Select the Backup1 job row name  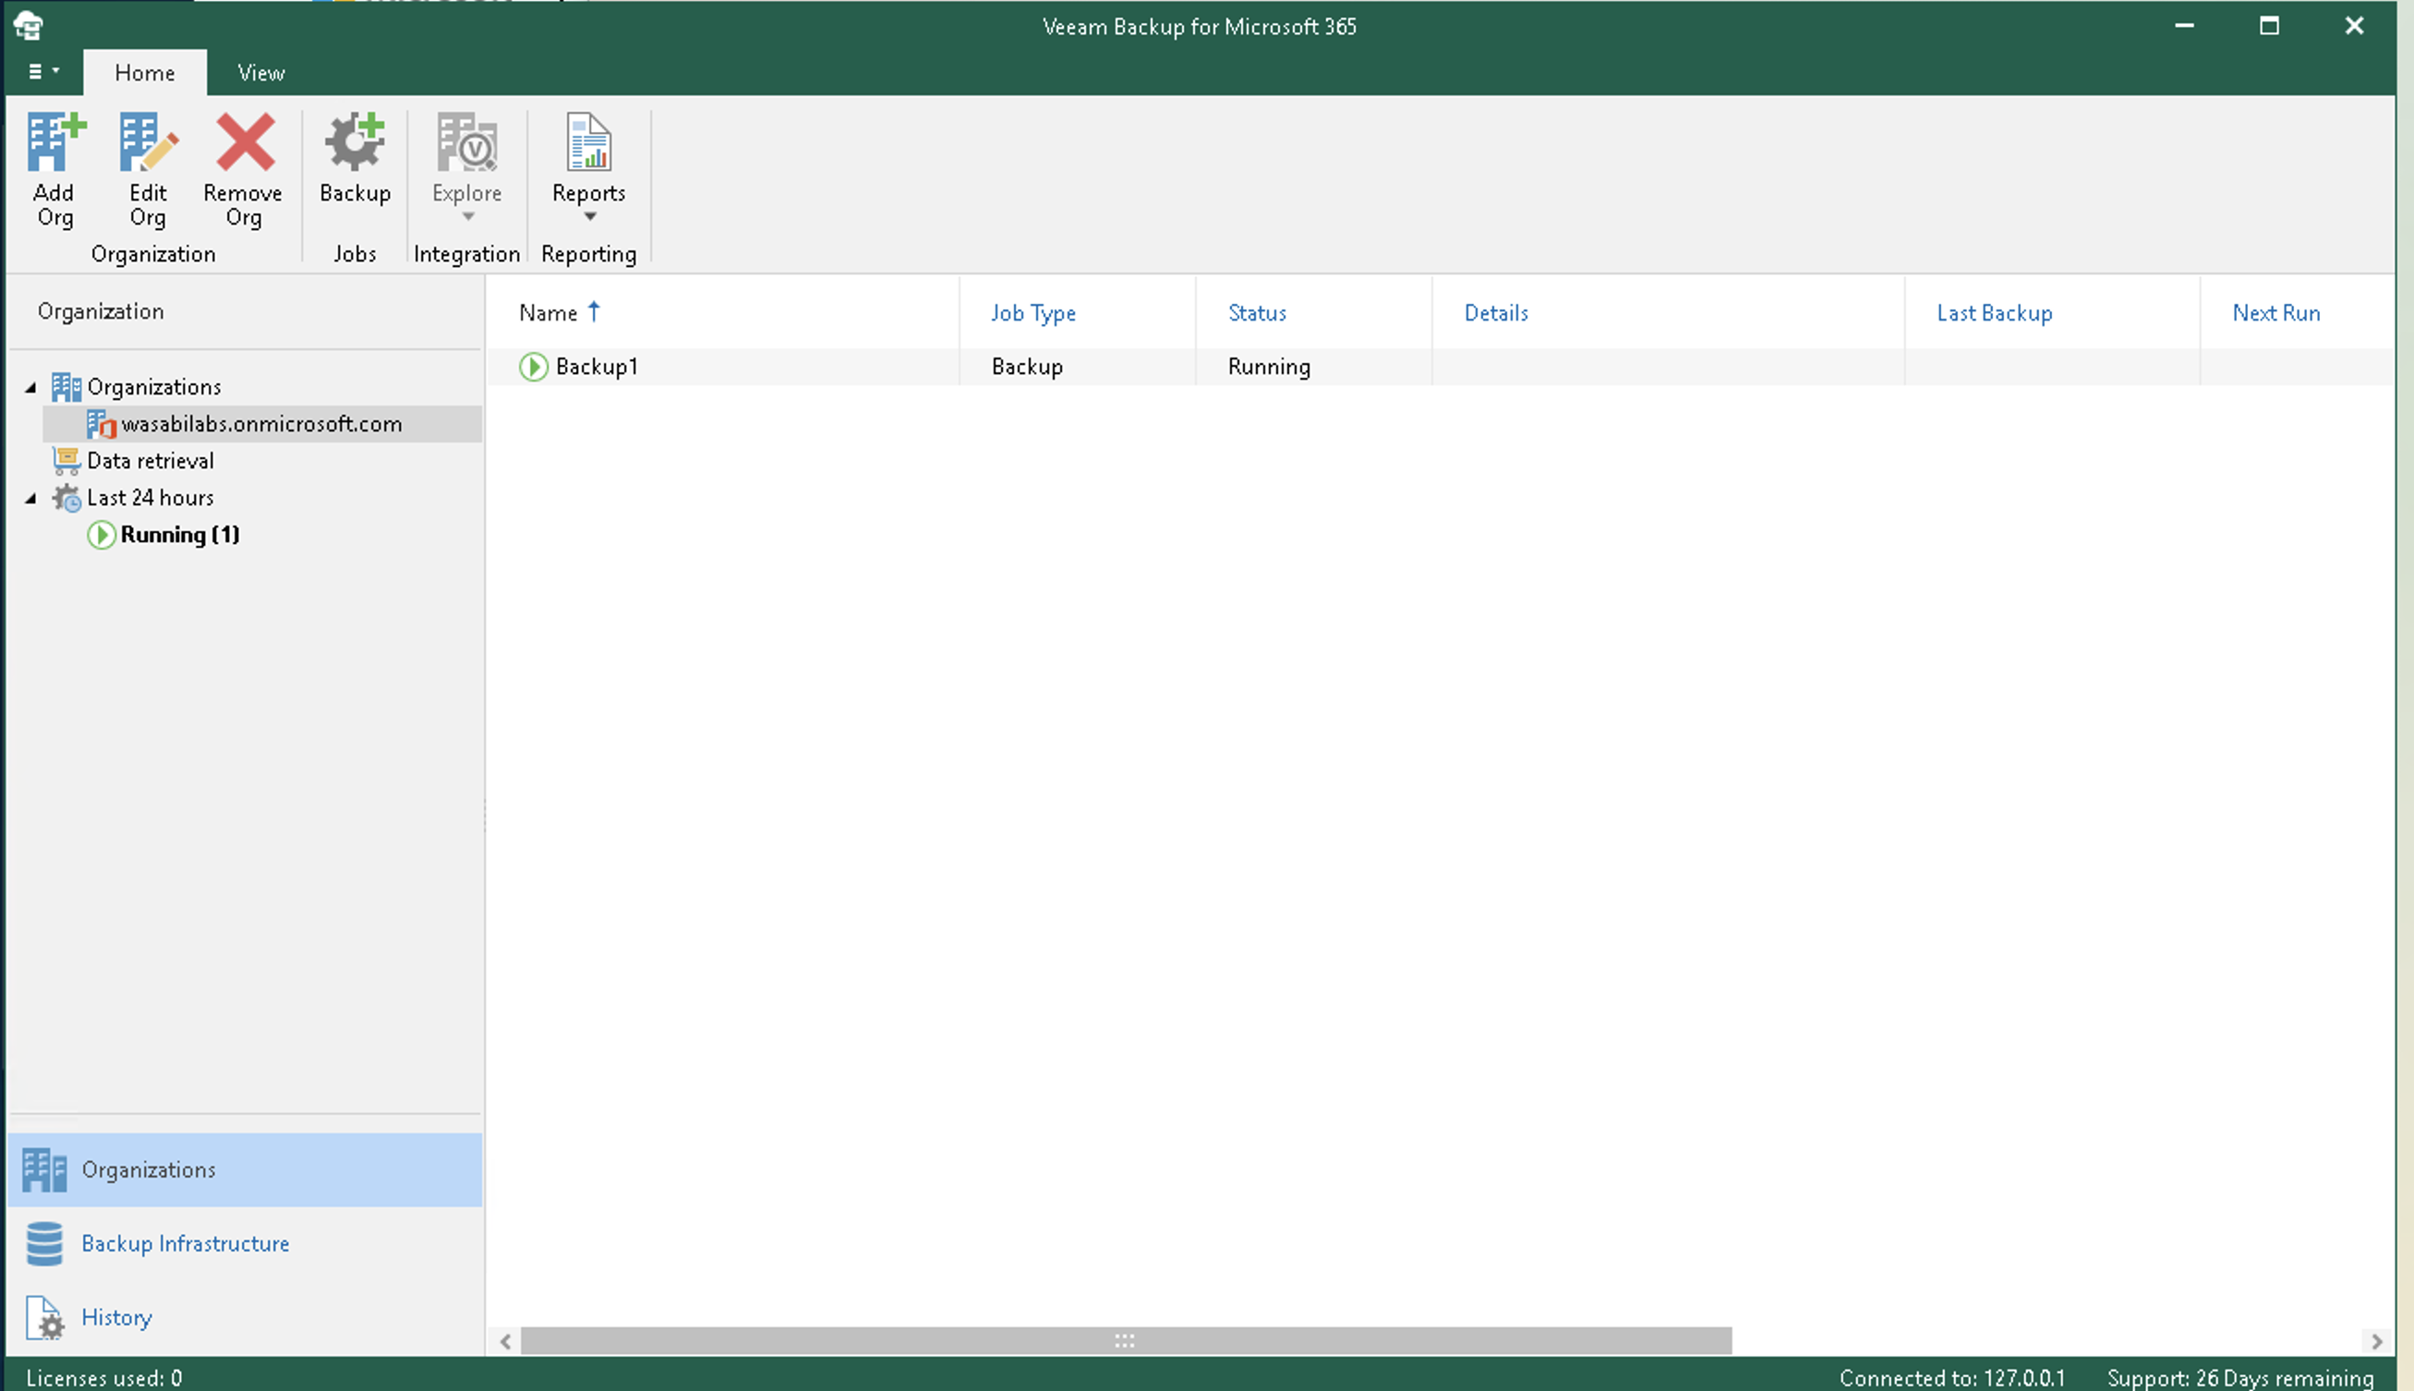pyautogui.click(x=597, y=367)
